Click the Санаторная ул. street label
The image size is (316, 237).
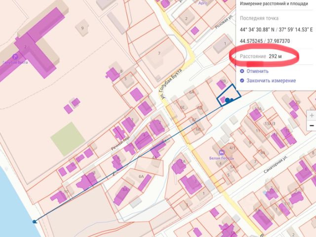pos(276,164)
